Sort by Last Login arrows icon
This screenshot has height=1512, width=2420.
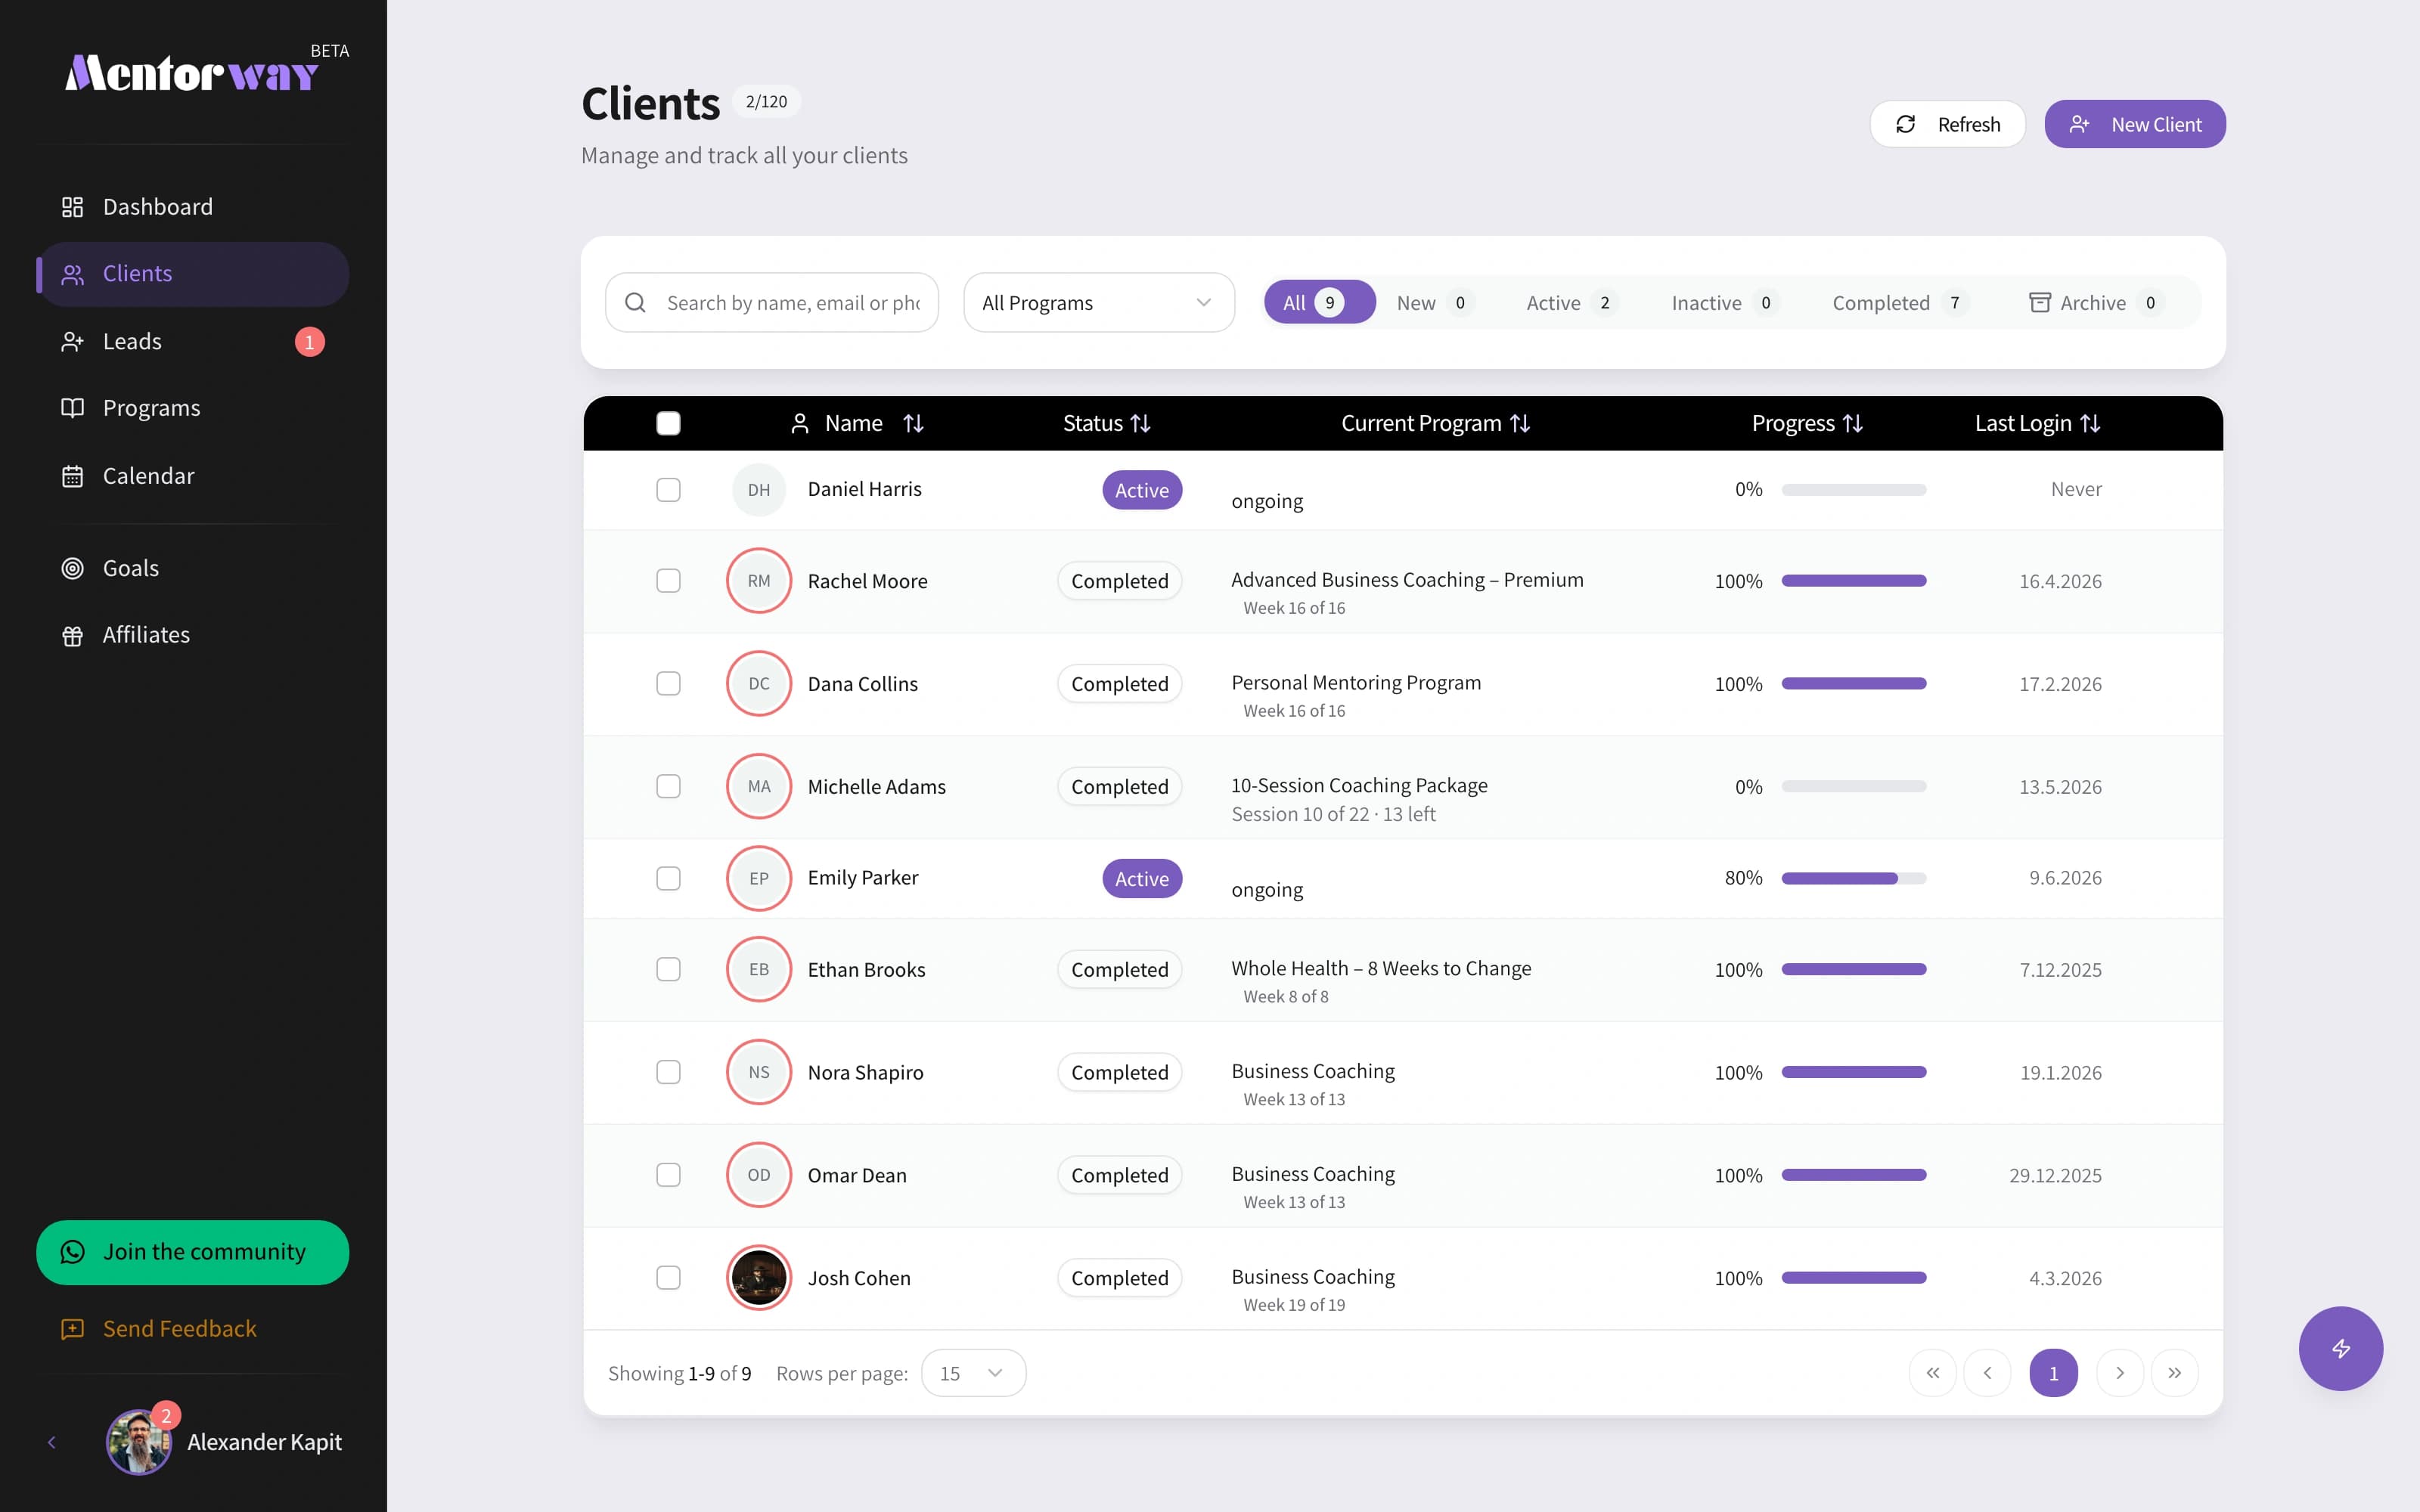pyautogui.click(x=2090, y=424)
